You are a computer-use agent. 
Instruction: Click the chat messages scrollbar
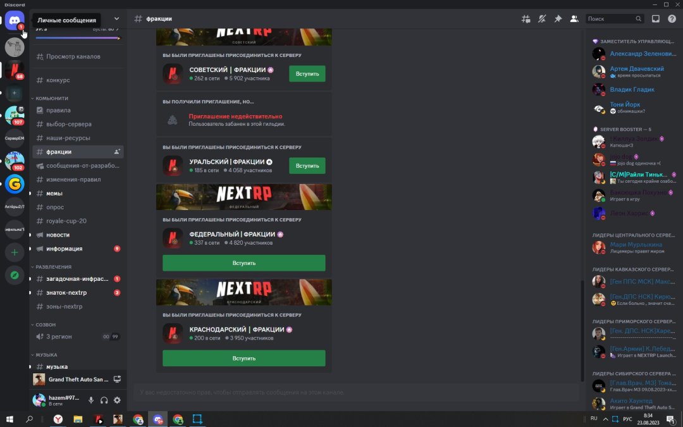tap(581, 331)
